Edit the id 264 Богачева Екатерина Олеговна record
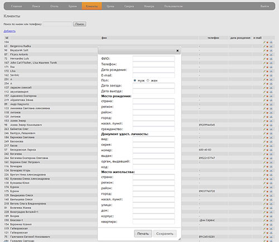Screen dimensions: 279x242 pyautogui.click(x=264, y=158)
